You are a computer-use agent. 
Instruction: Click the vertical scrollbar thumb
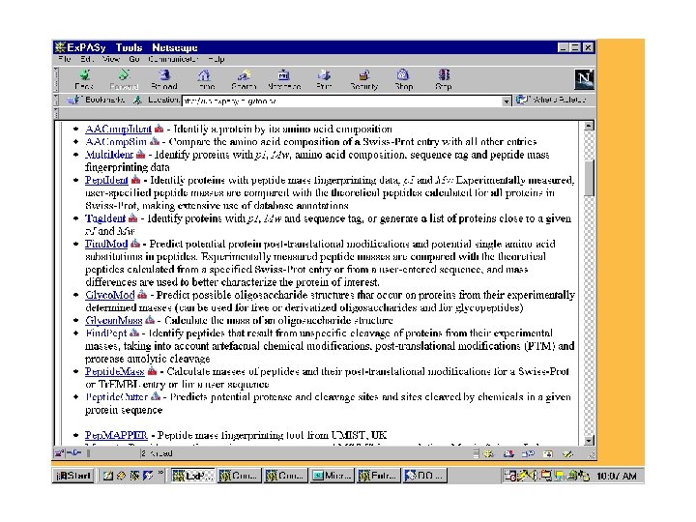coord(589,179)
